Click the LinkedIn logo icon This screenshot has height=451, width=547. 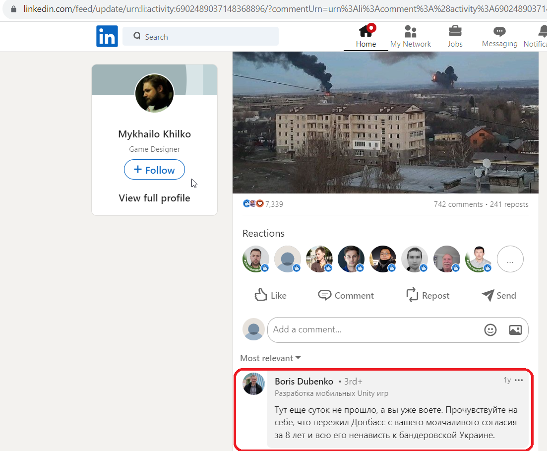click(107, 36)
